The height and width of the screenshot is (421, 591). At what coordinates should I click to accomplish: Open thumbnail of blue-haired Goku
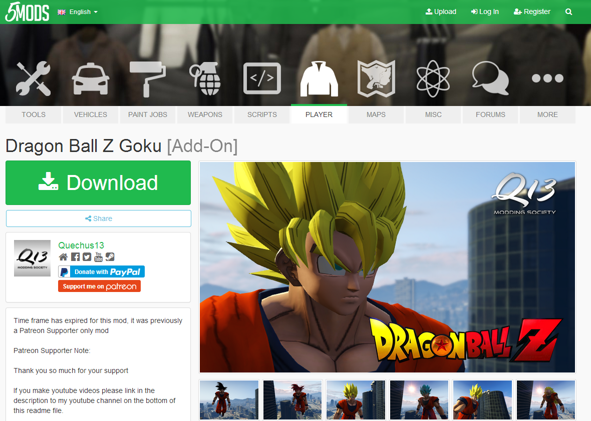coord(419,399)
